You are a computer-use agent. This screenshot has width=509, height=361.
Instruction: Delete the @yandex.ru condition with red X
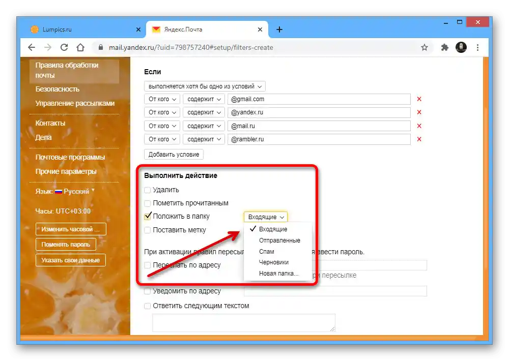tap(419, 112)
